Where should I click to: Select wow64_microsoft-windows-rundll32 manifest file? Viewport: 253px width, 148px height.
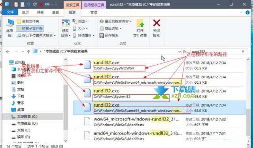[159, 122]
